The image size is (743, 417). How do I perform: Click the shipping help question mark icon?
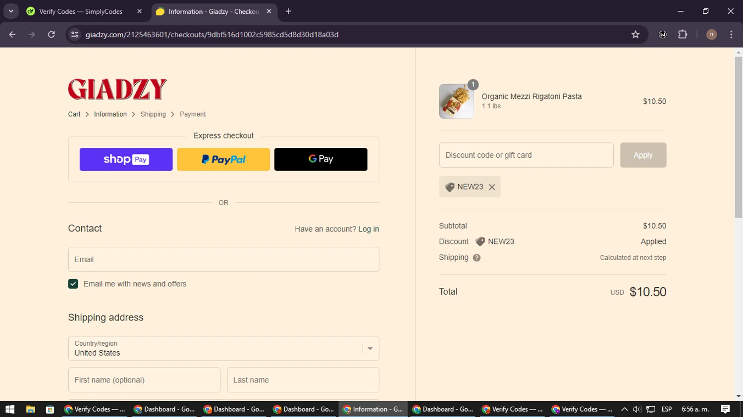click(x=477, y=258)
